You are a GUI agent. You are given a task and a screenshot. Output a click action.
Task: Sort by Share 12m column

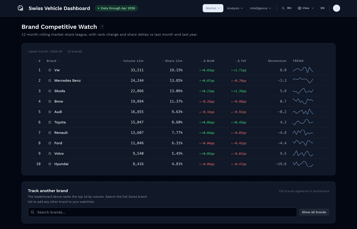[x=172, y=61]
